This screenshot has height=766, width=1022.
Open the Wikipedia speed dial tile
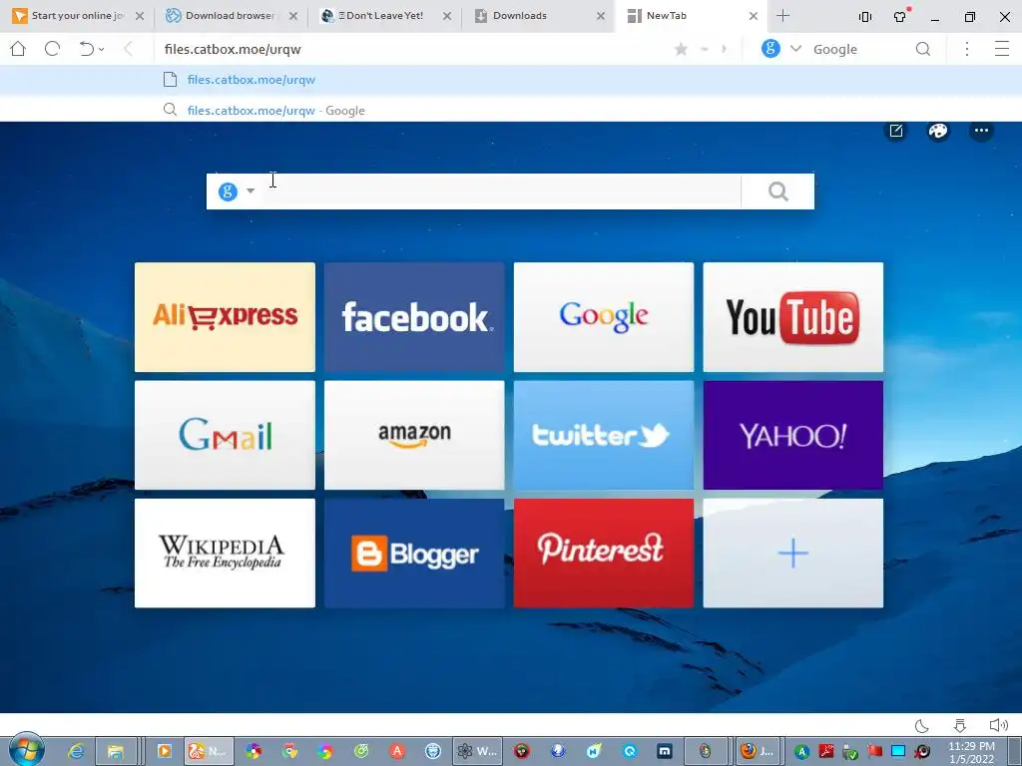225,553
